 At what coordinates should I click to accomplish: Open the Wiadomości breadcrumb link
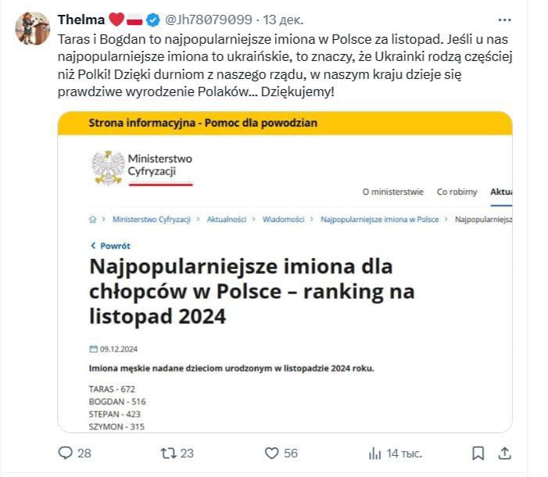click(x=283, y=220)
